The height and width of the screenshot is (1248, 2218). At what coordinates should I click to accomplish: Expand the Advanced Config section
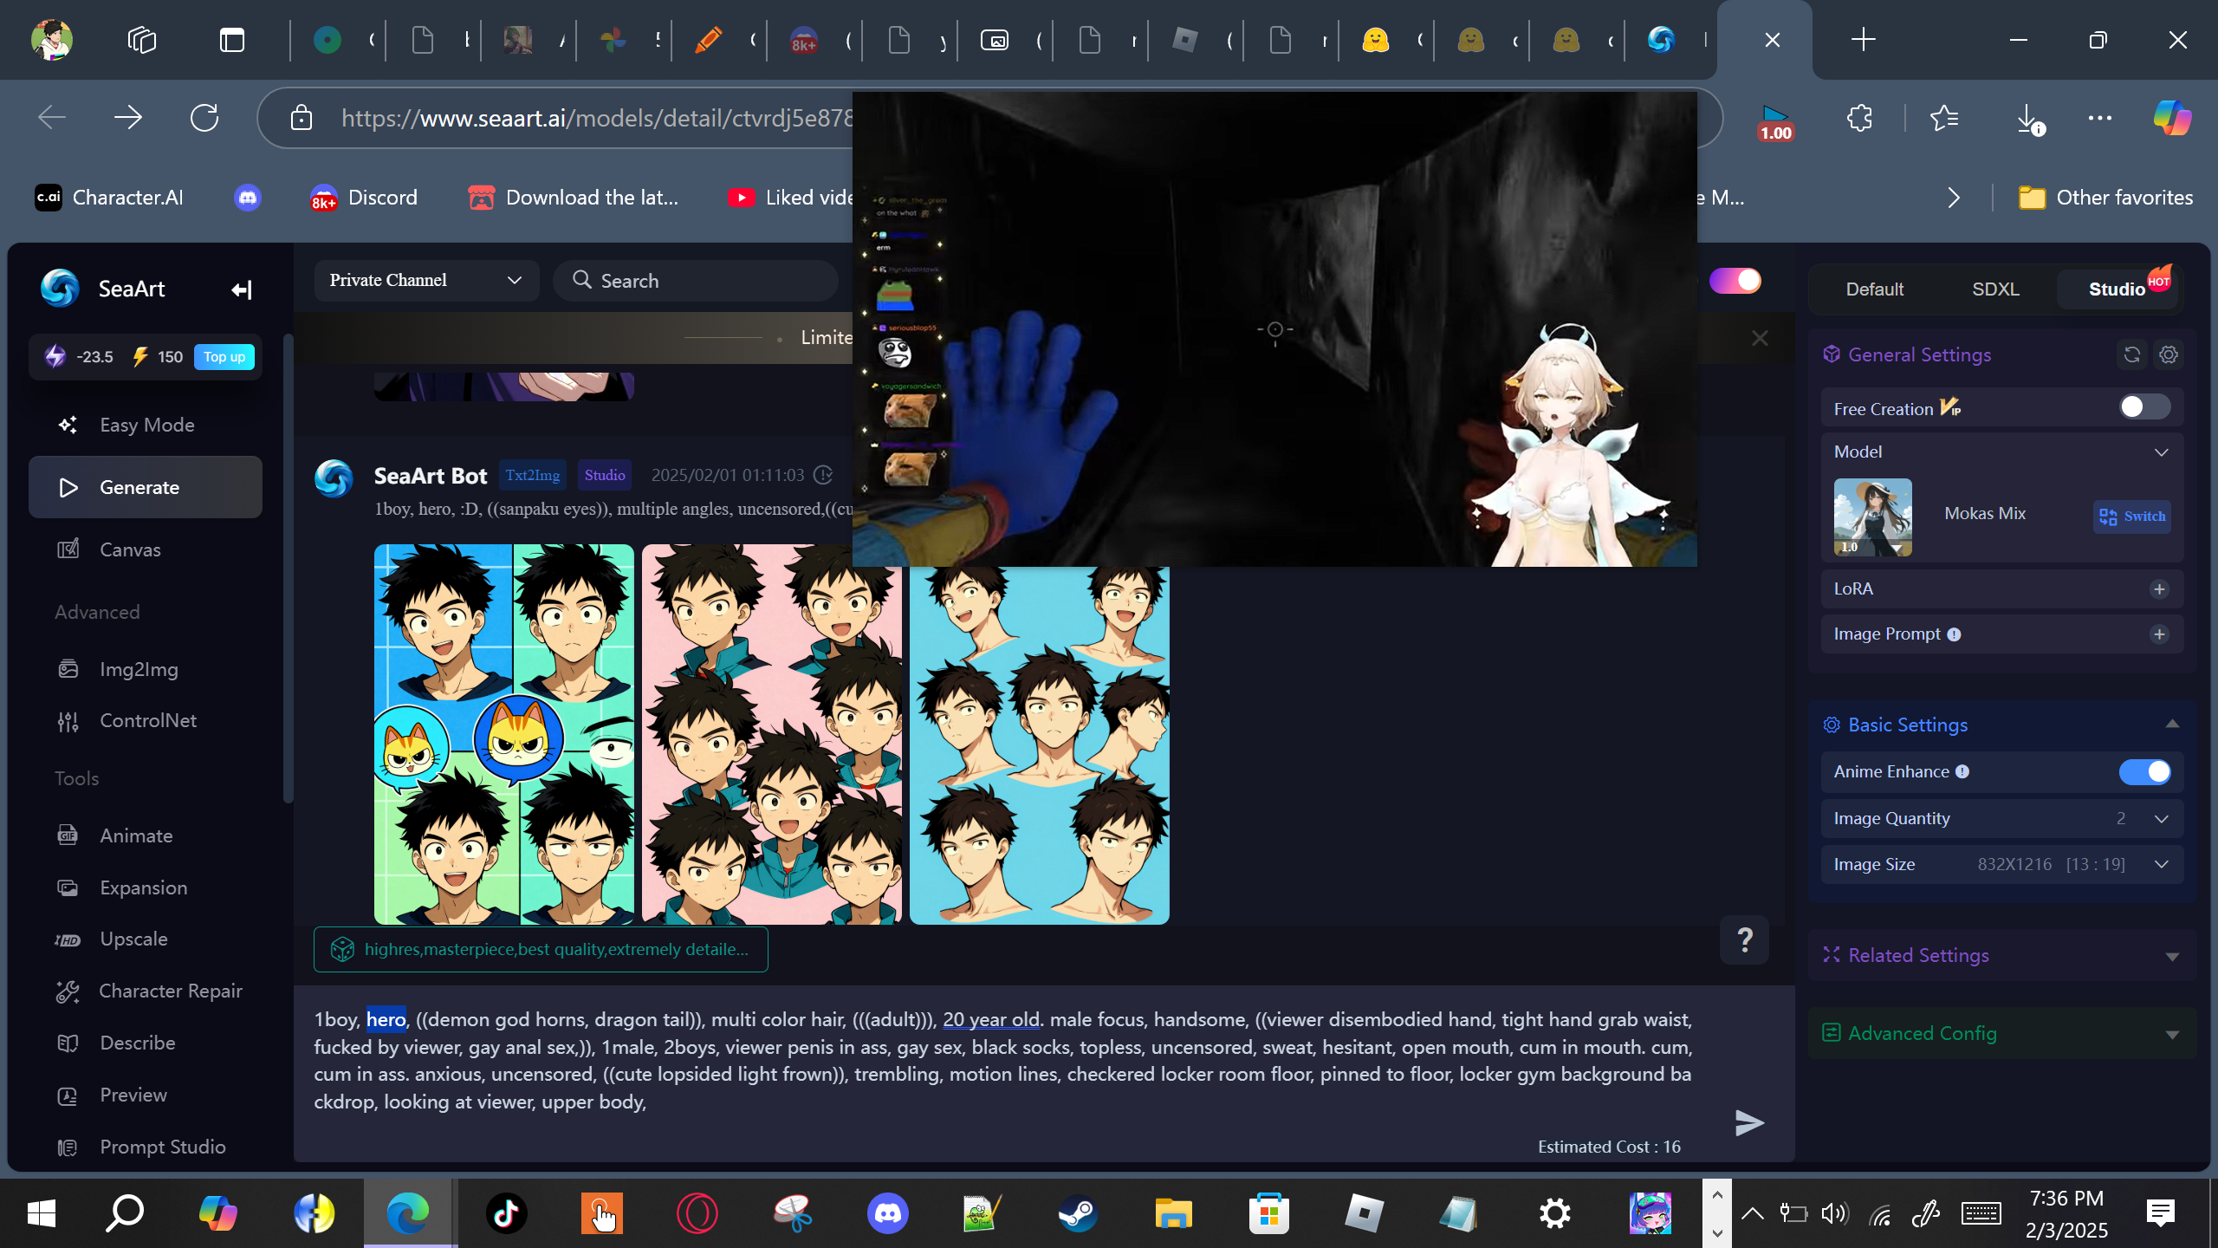[x=2172, y=1034]
